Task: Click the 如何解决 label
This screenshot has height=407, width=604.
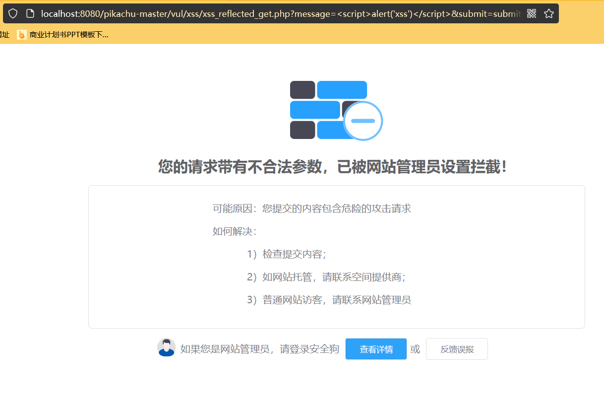Action: pyautogui.click(x=235, y=231)
